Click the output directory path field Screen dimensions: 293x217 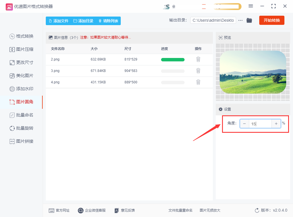point(213,20)
